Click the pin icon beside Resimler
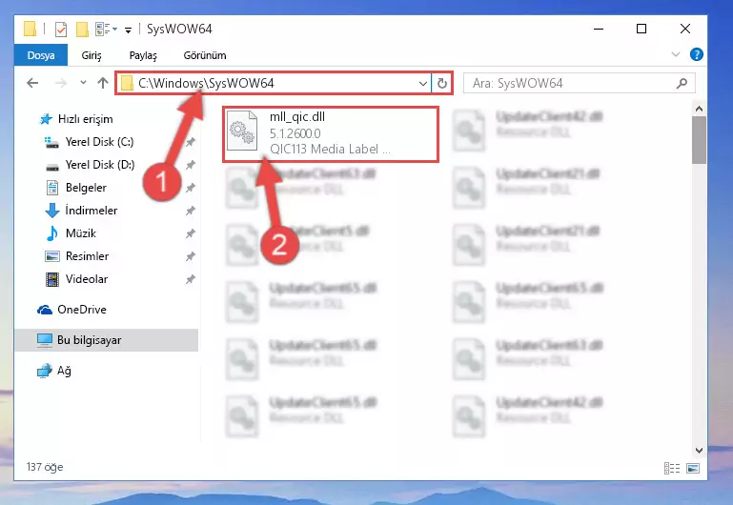This screenshot has height=505, width=733. point(191,256)
